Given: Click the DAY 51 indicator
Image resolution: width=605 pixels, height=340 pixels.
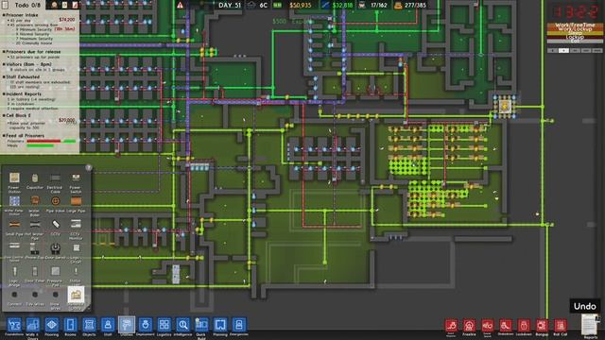Looking at the screenshot, I should (230, 6).
